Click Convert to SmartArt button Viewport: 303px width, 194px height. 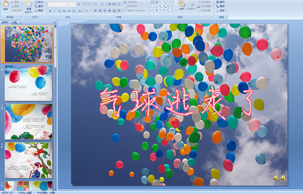[x=136, y=10]
